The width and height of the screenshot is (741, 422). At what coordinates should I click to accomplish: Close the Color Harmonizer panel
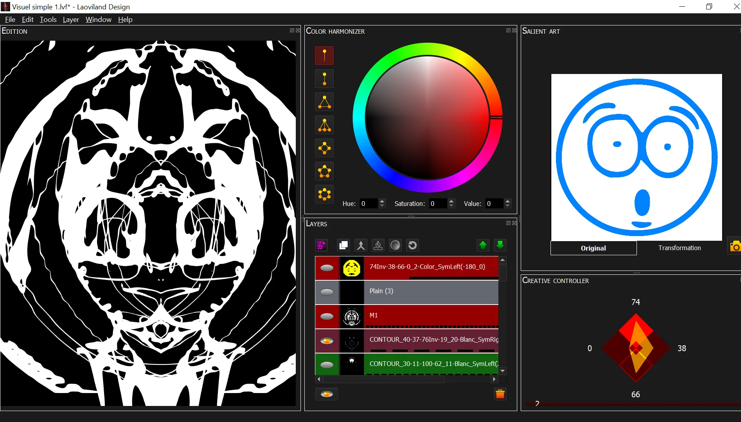[x=514, y=31]
